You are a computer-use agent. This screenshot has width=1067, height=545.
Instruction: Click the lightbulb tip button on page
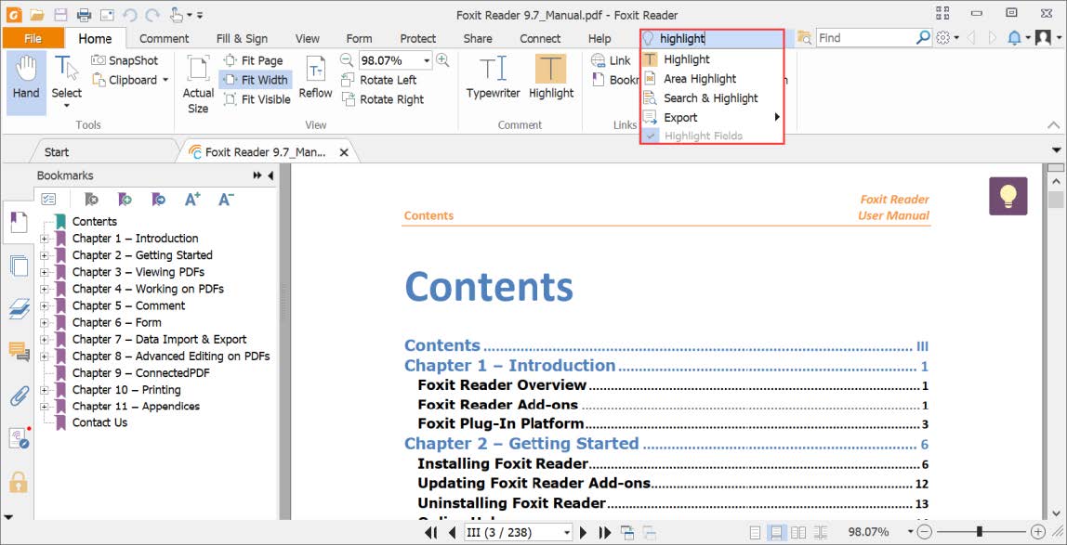click(1008, 196)
